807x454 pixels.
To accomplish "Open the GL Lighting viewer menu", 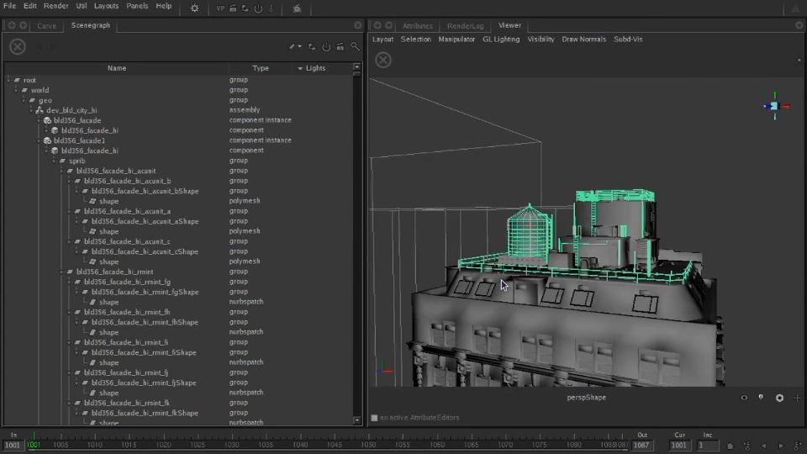I will tap(500, 40).
